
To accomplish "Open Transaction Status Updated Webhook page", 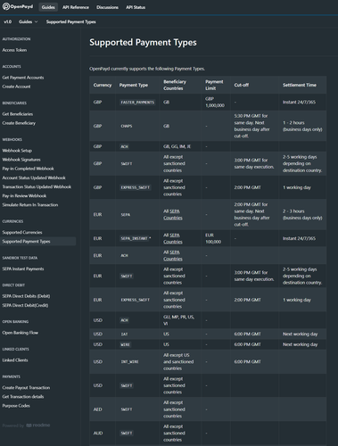I will tap(37, 186).
